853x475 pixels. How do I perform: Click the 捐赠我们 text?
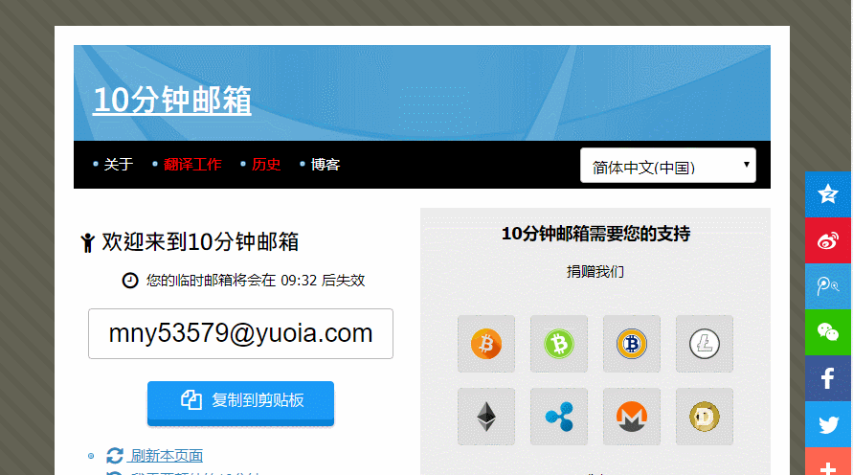[595, 272]
